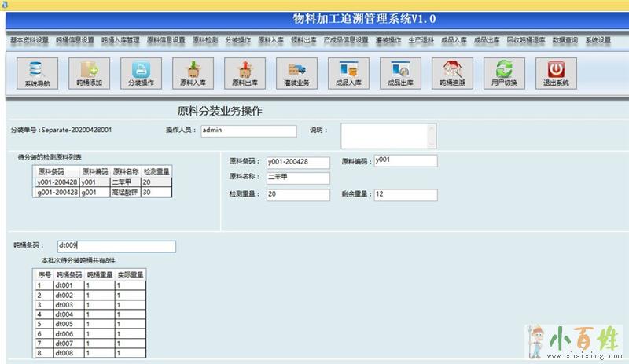Open the 基本资料设置 menu

click(x=29, y=40)
